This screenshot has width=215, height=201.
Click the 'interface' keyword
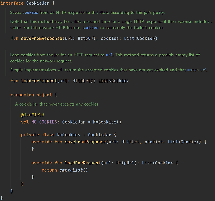(x=12, y=3)
